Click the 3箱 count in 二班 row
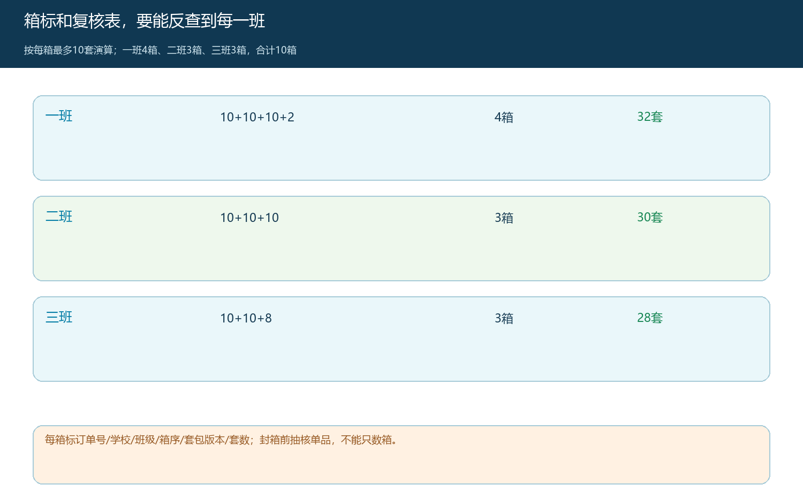 (x=504, y=218)
